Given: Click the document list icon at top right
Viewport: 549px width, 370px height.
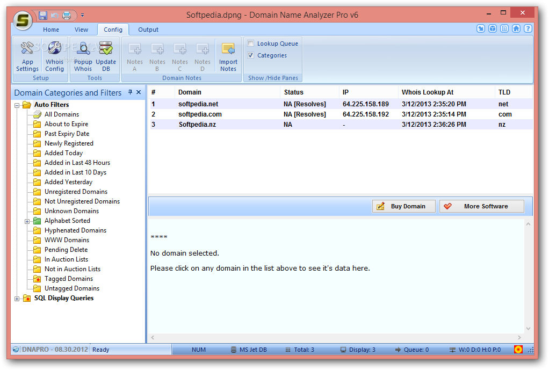Looking at the screenshot, I should click(x=504, y=28).
